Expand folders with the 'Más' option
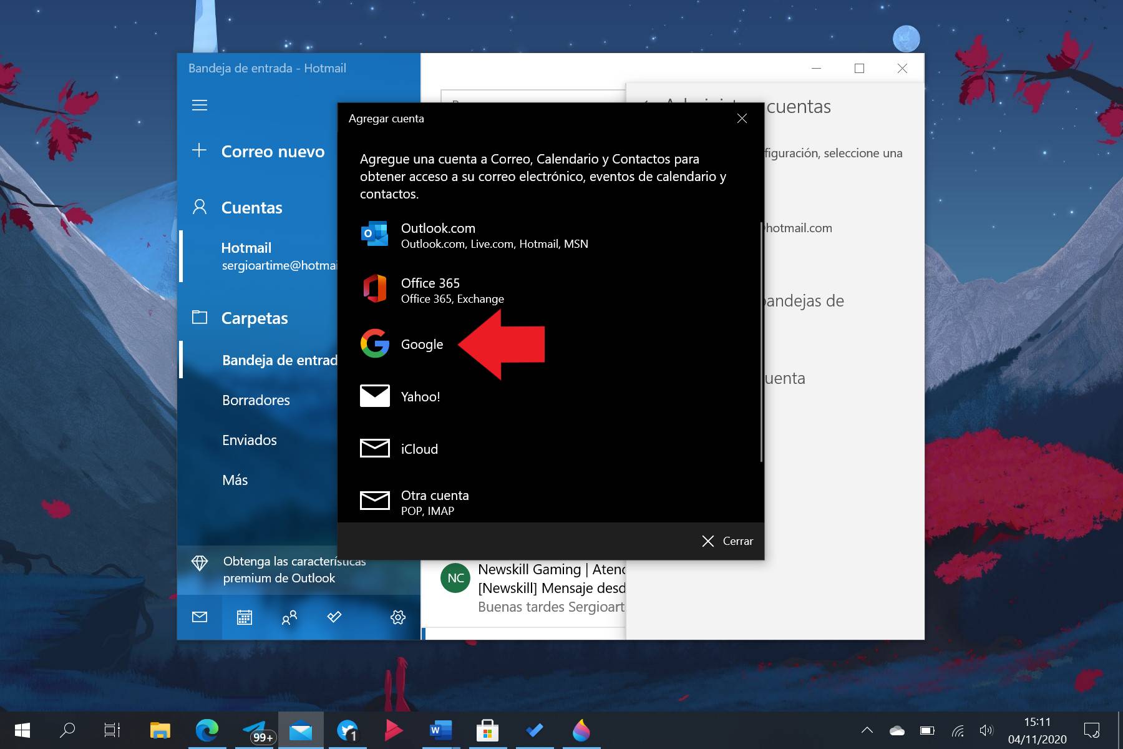Screen dimensions: 1123x749 [234, 479]
